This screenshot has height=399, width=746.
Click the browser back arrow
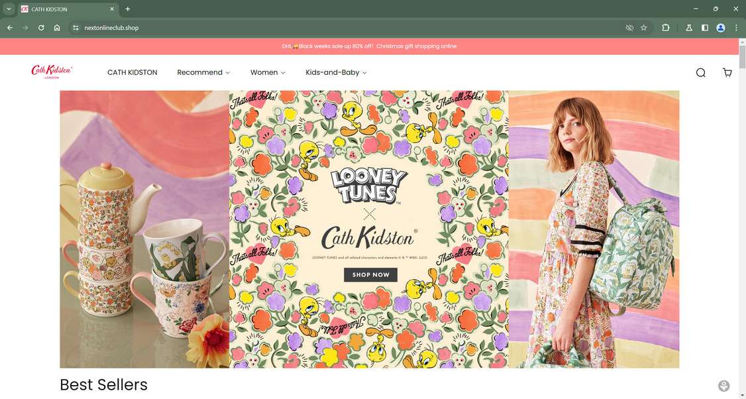coord(9,28)
